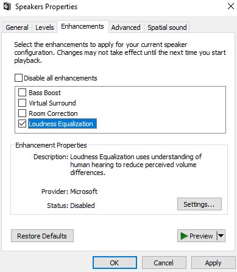Click the Apply button

213,263
